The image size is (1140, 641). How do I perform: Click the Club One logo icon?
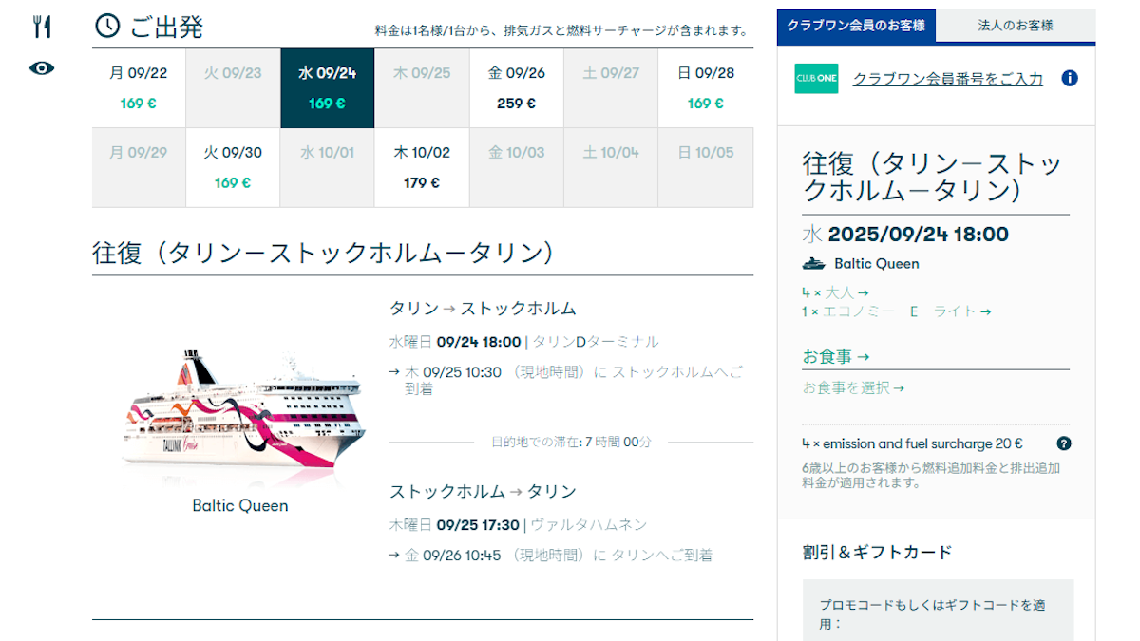816,78
